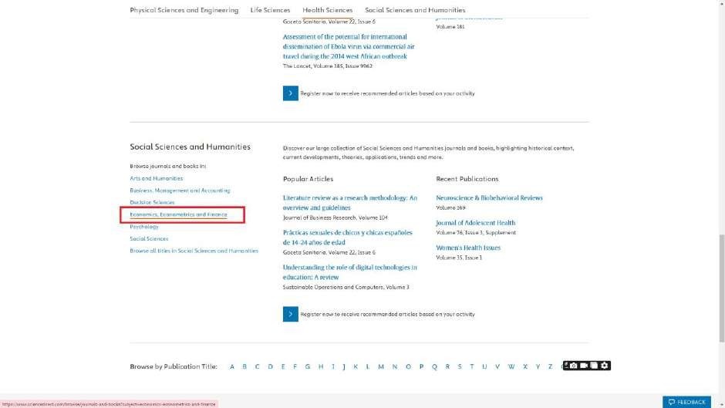Switch to the Physical Sciences and Engineering tab
The image size is (725, 408).
(x=184, y=10)
